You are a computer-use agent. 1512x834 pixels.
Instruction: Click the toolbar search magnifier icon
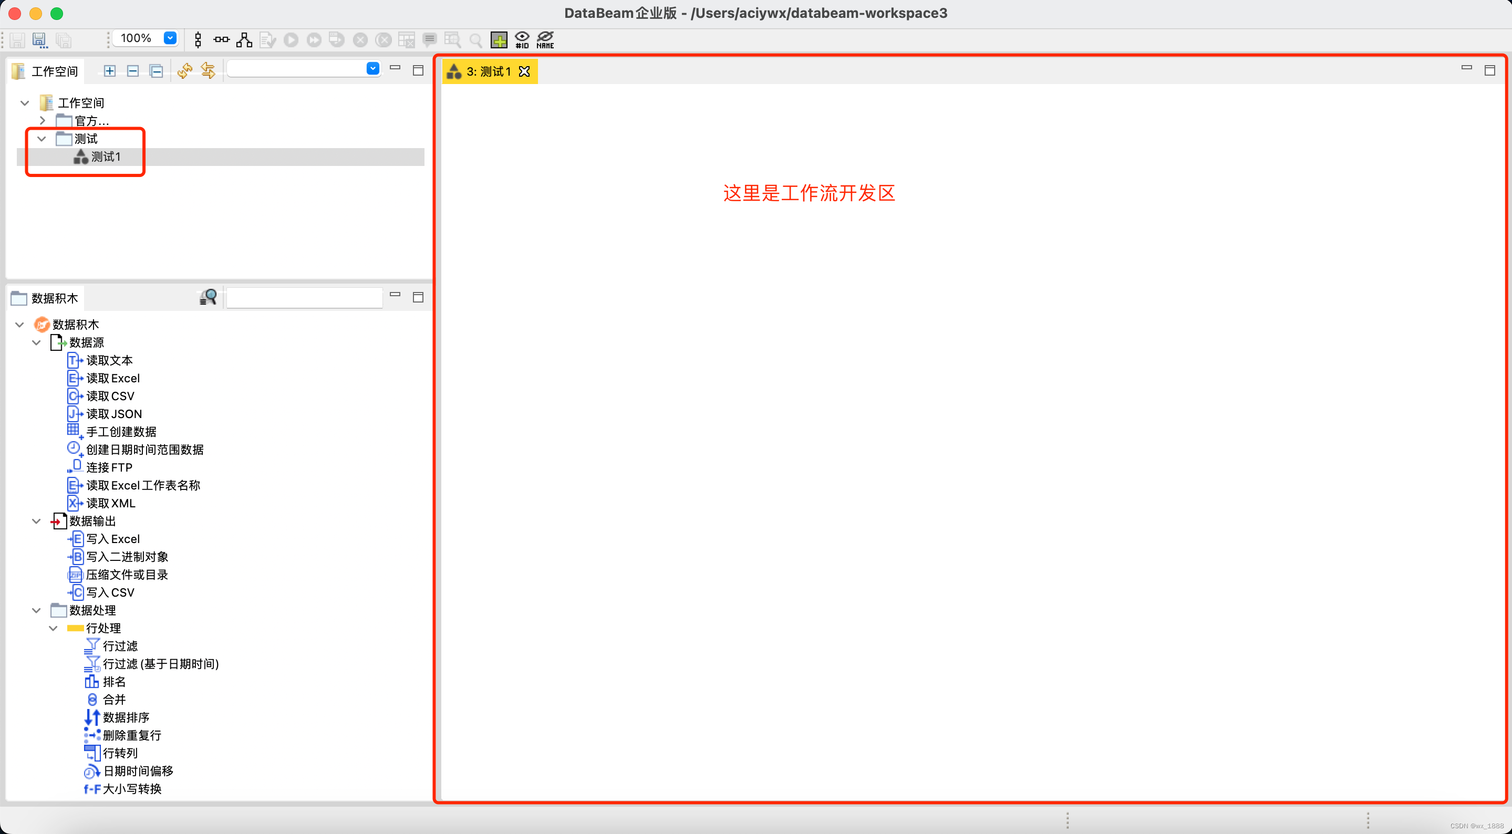click(476, 40)
